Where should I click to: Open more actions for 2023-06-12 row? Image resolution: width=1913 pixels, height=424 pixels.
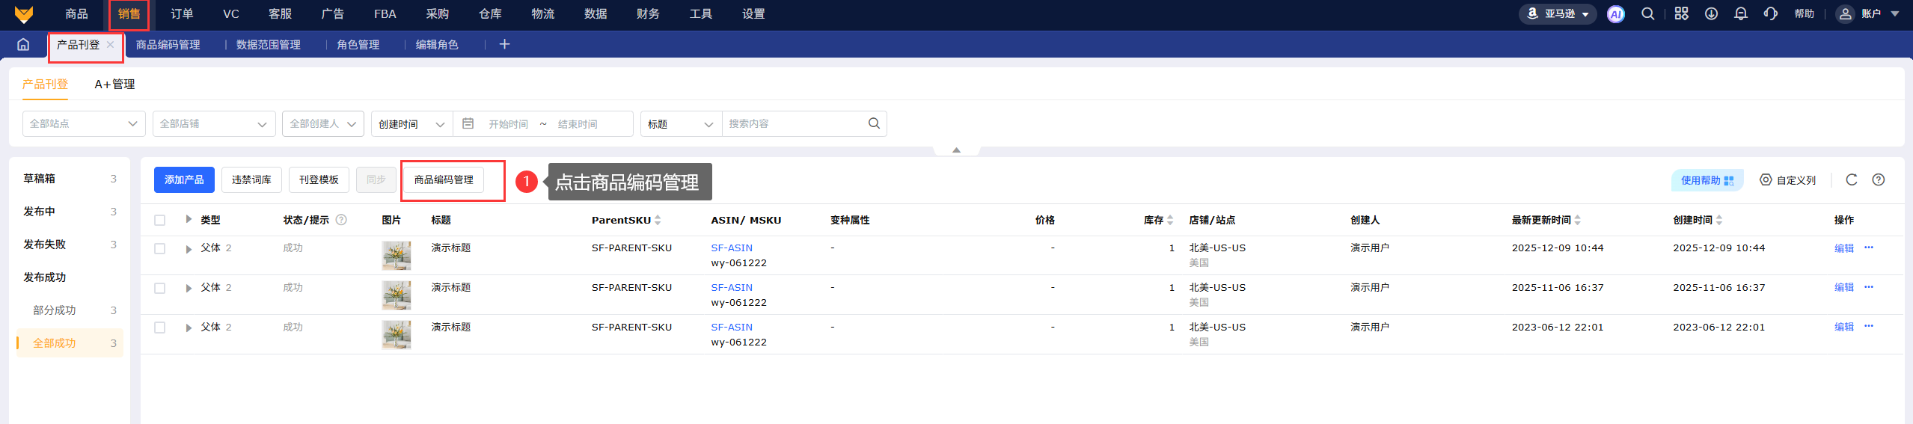[x=1869, y=326]
